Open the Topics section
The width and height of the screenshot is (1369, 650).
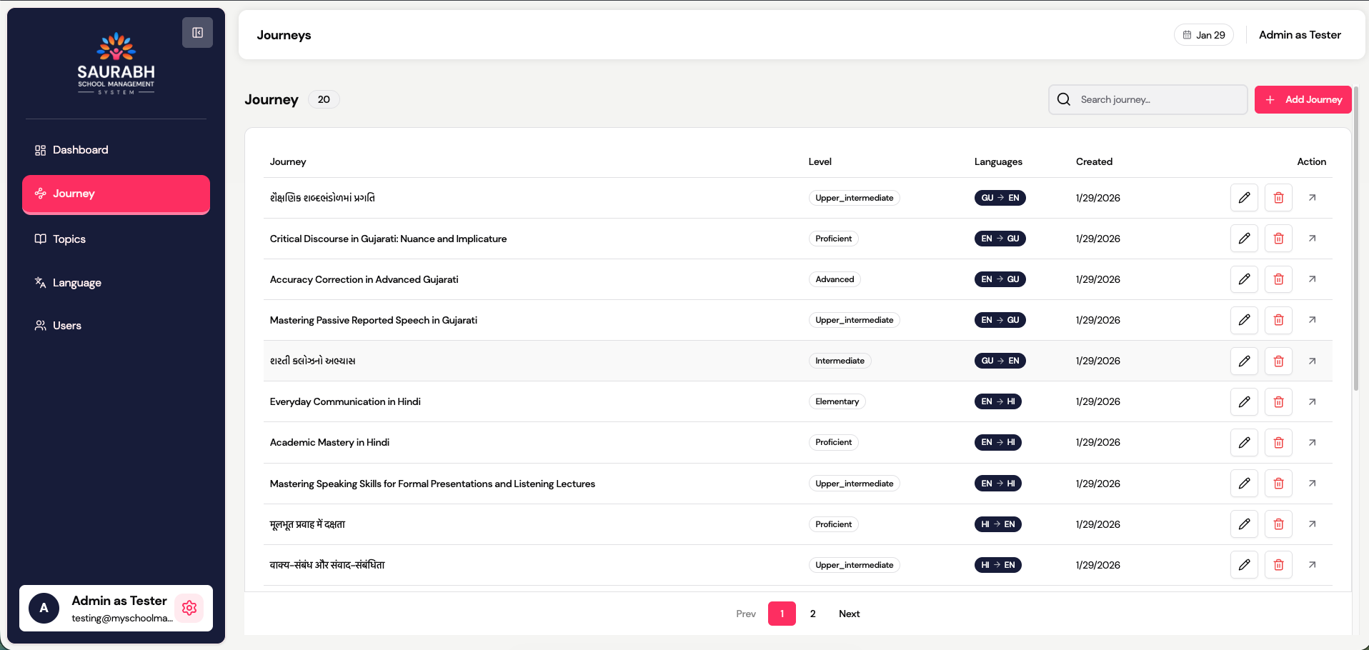tap(69, 239)
